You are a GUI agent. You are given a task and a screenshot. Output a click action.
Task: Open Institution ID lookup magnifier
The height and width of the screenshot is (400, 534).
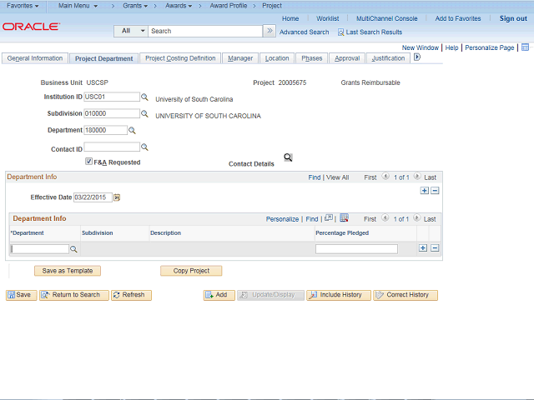(x=144, y=97)
